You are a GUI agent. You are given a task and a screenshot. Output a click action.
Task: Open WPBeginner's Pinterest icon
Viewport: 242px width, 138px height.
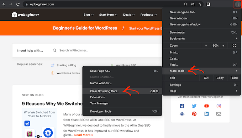[x=194, y=114]
